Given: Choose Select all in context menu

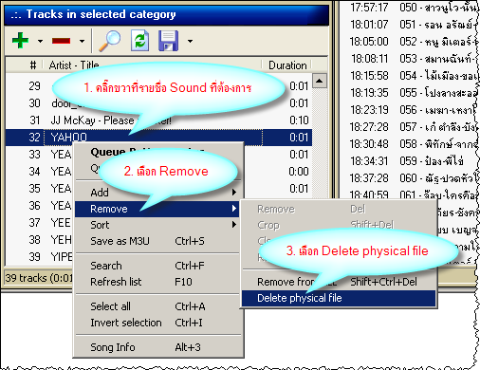Looking at the screenshot, I should tap(157, 306).
